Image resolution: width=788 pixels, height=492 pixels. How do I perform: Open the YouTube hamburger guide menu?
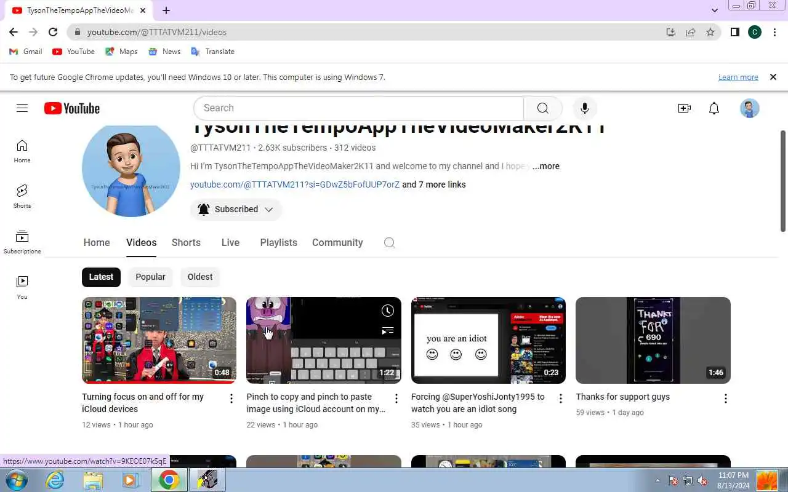pos(22,108)
